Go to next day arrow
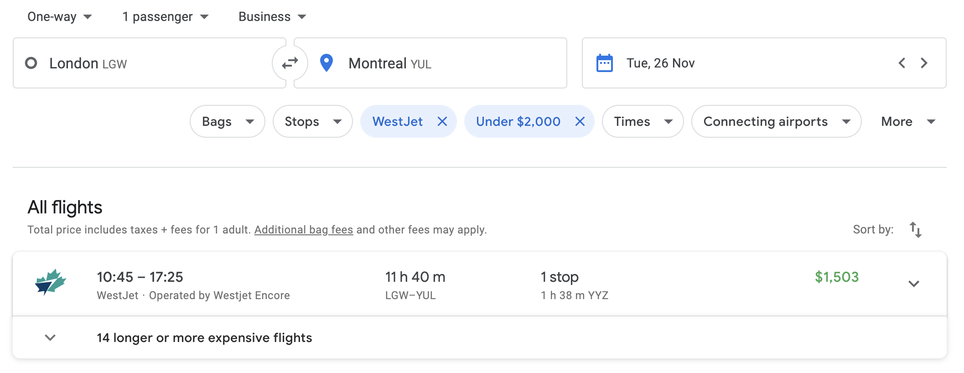964x373 pixels. (x=924, y=63)
